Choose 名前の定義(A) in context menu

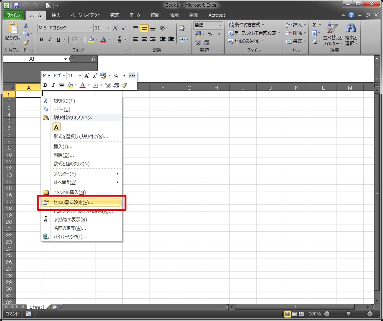pos(81,228)
